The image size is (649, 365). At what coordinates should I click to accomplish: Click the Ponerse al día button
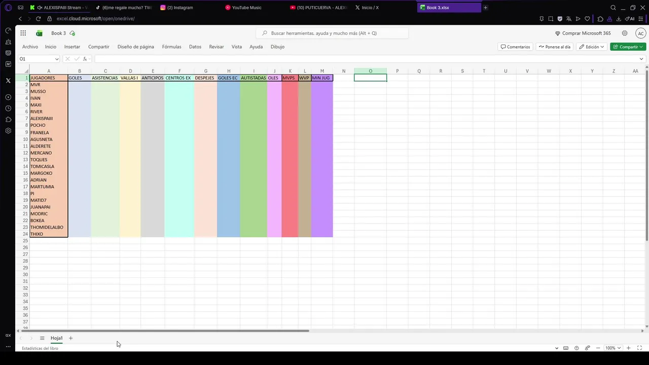(x=554, y=47)
